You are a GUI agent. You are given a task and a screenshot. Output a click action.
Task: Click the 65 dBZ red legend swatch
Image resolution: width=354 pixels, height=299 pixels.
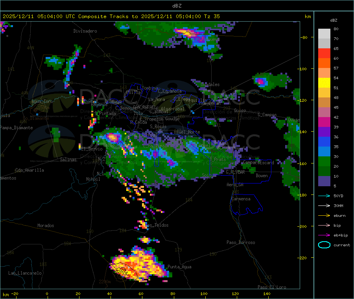point(324,53)
